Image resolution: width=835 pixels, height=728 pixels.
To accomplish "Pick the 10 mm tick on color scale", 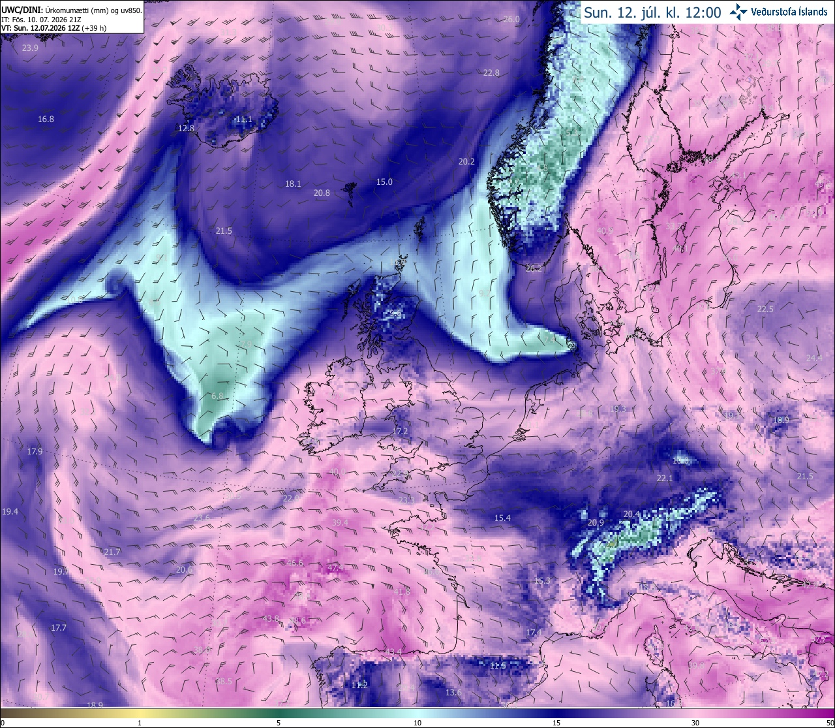I will (417, 723).
